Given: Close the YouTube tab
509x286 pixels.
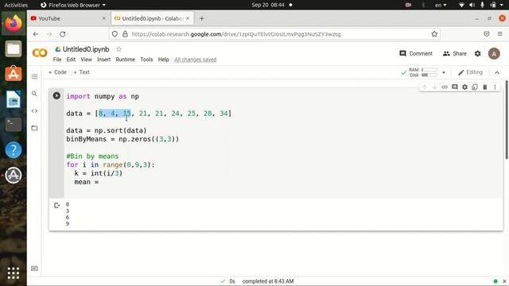Looking at the screenshot, I should point(104,18).
